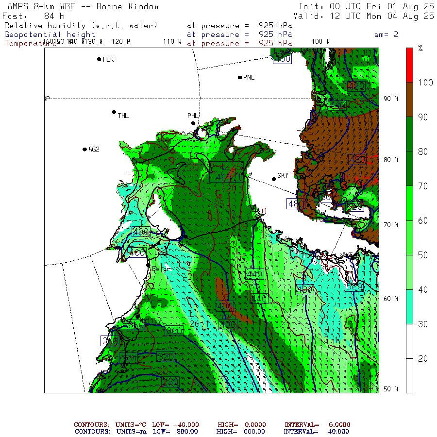Image resolution: width=437 pixels, height=437 pixels.
Task: Click the boxed '520' height contour label
Action: pyautogui.click(x=354, y=286)
